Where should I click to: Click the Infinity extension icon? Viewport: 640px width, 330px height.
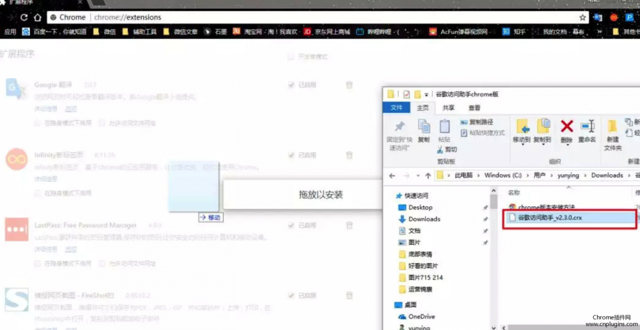(16, 159)
